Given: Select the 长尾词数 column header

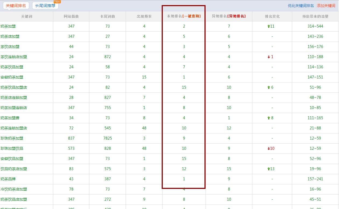Looking at the screenshot, I should pyautogui.click(x=108, y=16).
